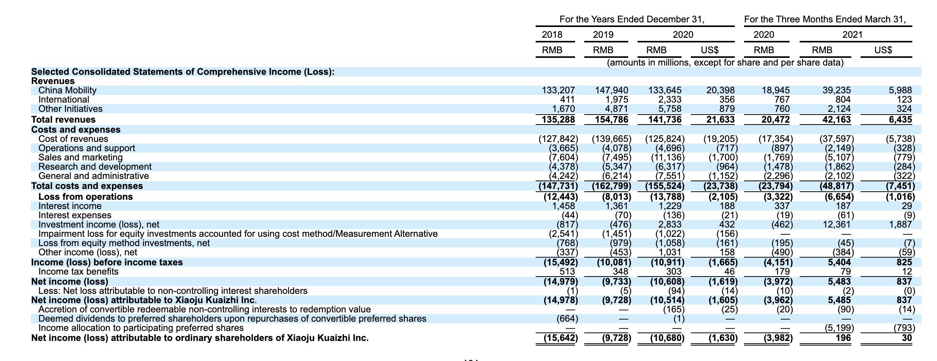Click the 196 ordinary shareholders value
Screen dimensions: 937x361
843,338
